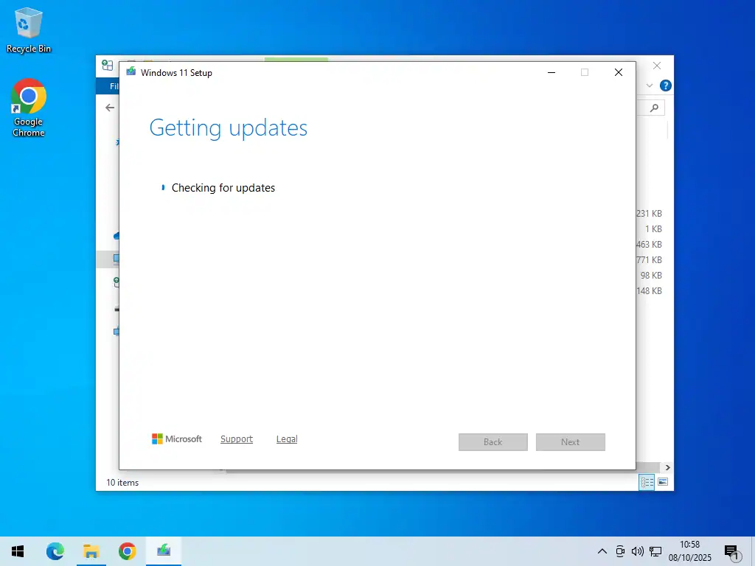The height and width of the screenshot is (566, 755).
Task: Expand the File Explorer ribbon chevron
Action: [650, 85]
